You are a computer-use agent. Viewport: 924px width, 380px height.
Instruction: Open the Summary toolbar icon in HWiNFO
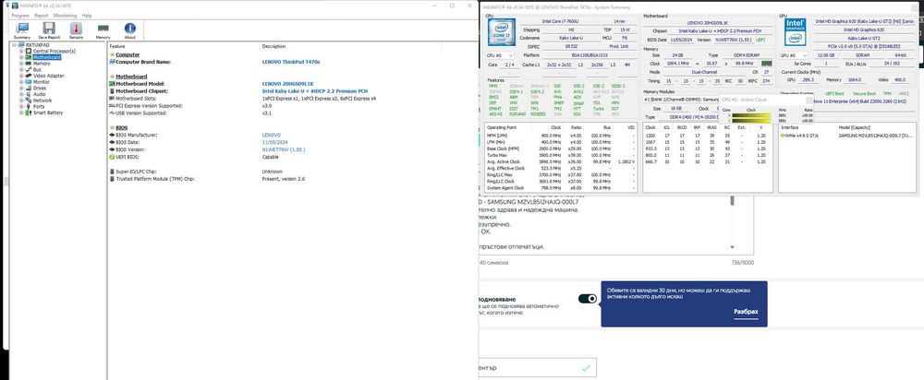(x=21, y=29)
